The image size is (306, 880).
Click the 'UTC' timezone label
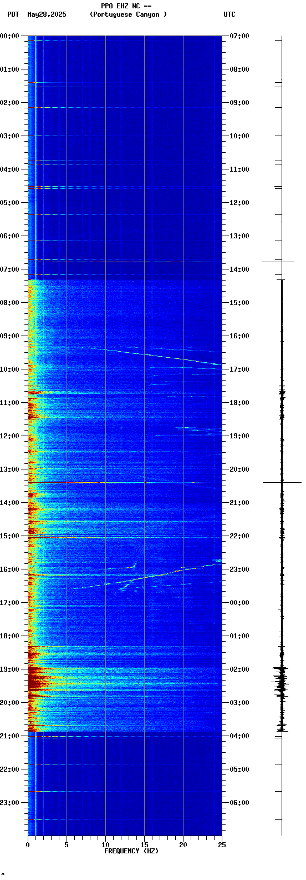click(x=229, y=14)
